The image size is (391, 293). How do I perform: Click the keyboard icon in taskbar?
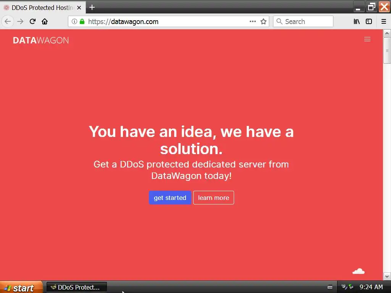coord(330,287)
